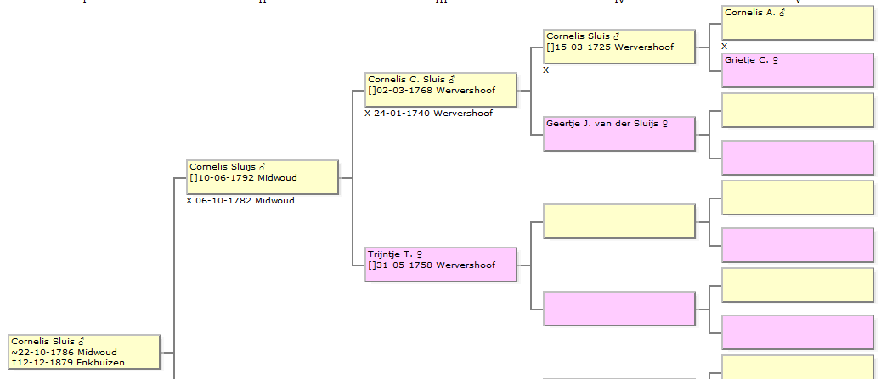The width and height of the screenshot is (881, 379).
Task: Open the Cornelis C. Sluis box
Action: (440, 90)
